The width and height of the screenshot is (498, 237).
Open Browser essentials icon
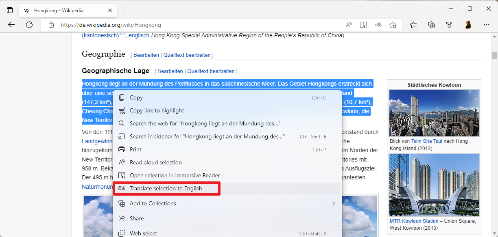click(449, 25)
